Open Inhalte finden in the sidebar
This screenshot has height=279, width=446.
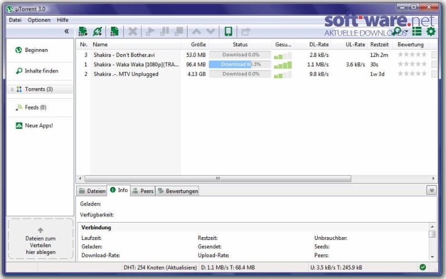point(40,71)
